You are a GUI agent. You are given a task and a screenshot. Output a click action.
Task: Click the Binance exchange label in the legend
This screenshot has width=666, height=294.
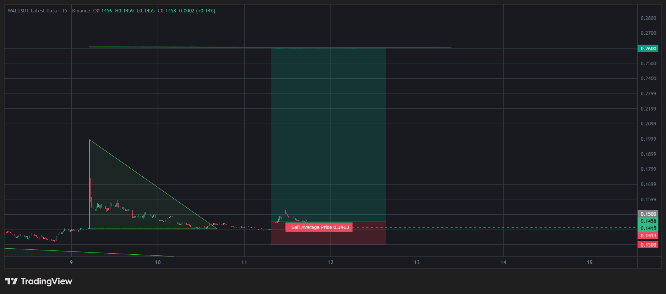[x=81, y=11]
